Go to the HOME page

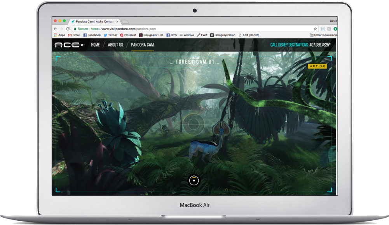click(x=95, y=45)
